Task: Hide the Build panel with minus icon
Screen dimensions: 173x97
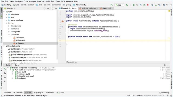Action: coord(168,65)
